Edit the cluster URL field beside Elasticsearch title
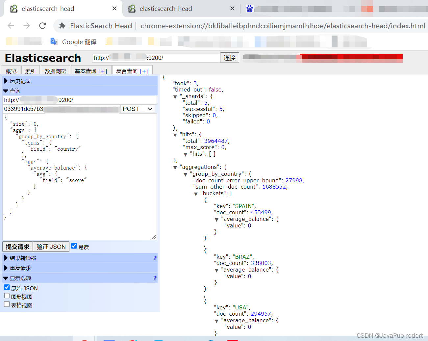 [x=156, y=58]
